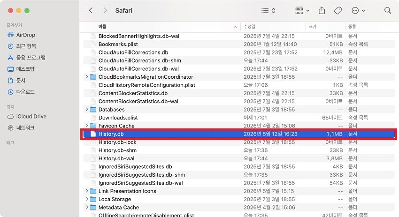The image size is (399, 217).
Task: Sort by the 이름 column header
Action: point(102,26)
